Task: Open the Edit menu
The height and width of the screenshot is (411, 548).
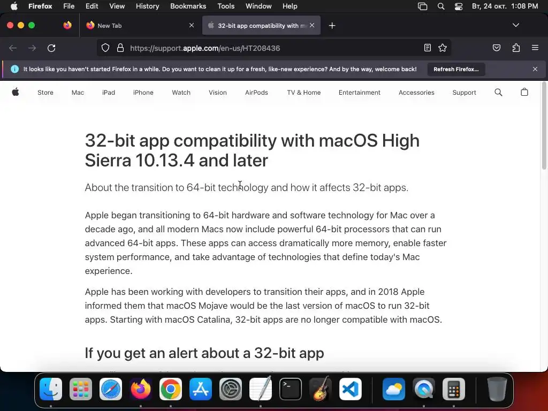Action: pyautogui.click(x=92, y=6)
